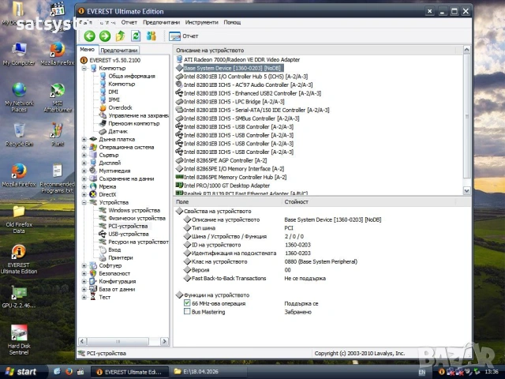505x379 pixels.
Task: Open Recycle Bin desktop icon
Action: pyautogui.click(x=19, y=135)
